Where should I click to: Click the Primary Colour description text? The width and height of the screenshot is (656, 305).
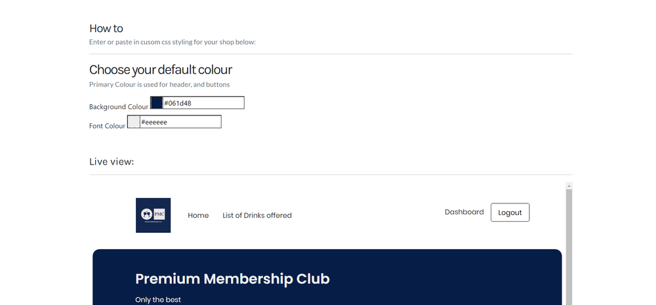click(159, 85)
